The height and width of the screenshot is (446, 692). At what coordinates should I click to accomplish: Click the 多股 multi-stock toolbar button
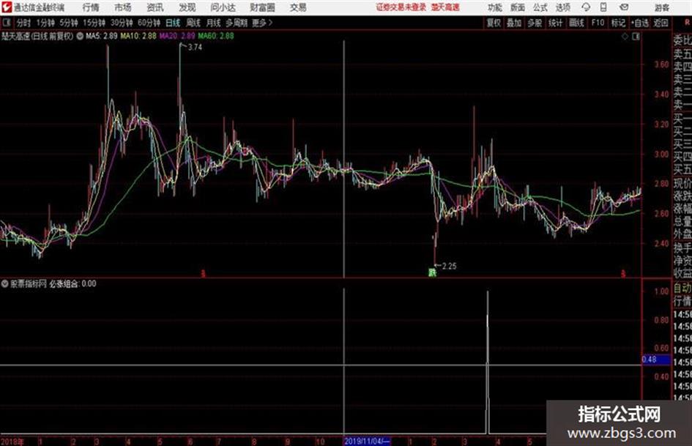(535, 23)
